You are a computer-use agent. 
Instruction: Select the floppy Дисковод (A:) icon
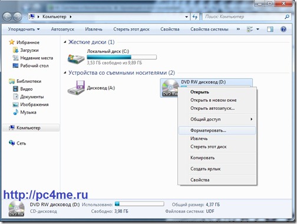(76, 88)
